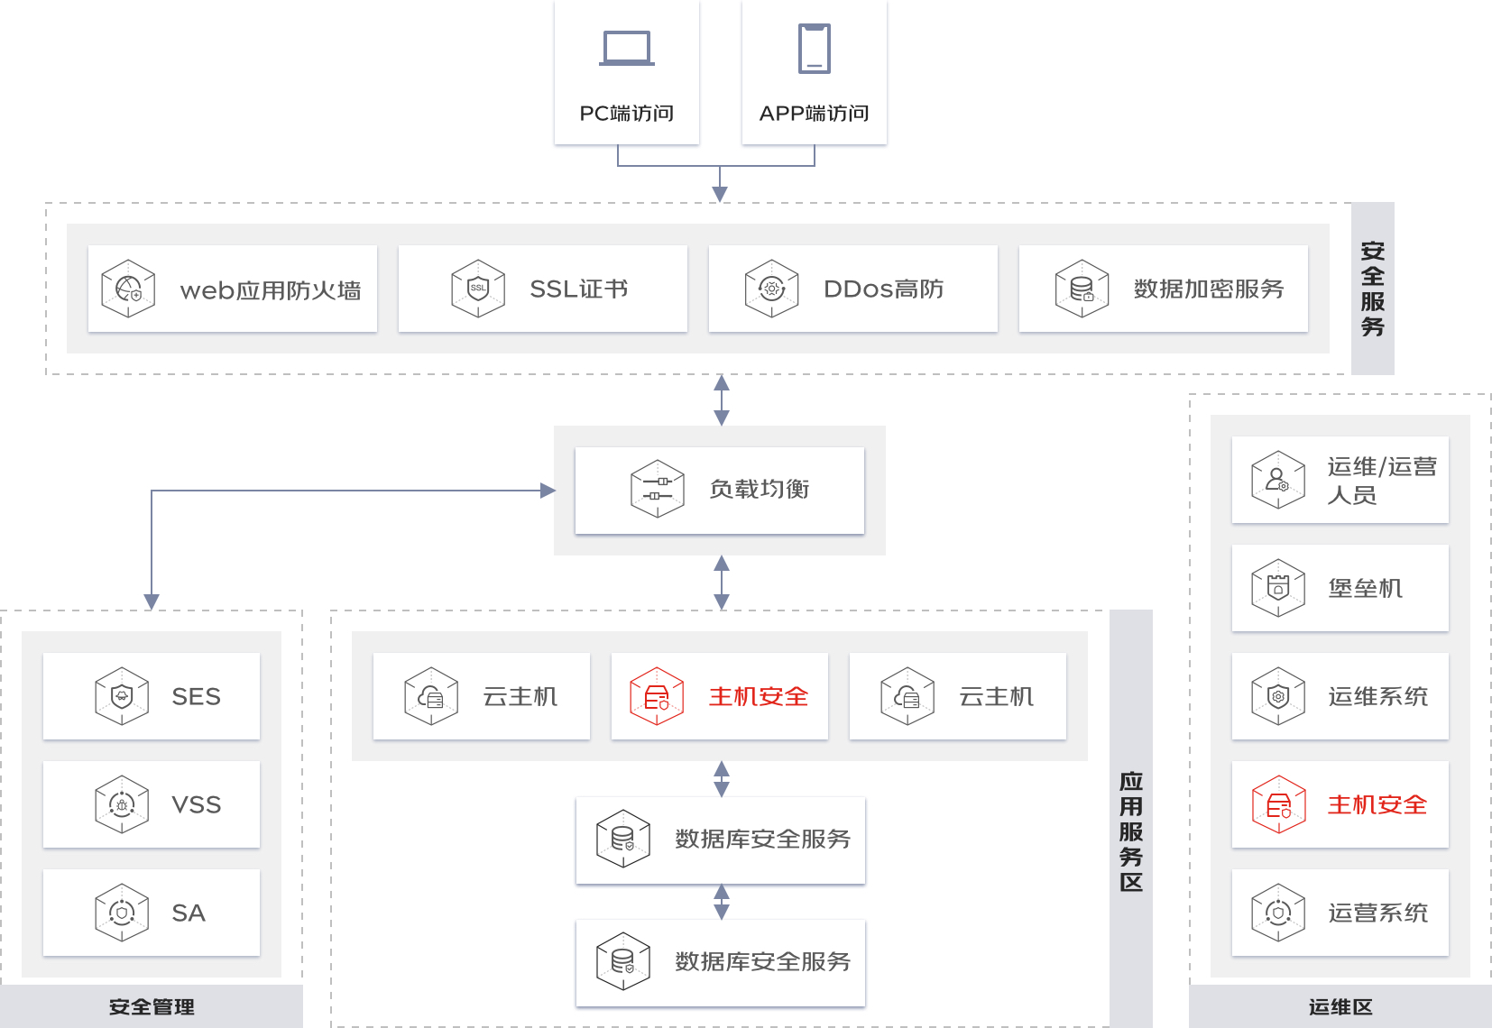Click the DDos高防 gear icon
The height and width of the screenshot is (1028, 1492).
click(772, 289)
